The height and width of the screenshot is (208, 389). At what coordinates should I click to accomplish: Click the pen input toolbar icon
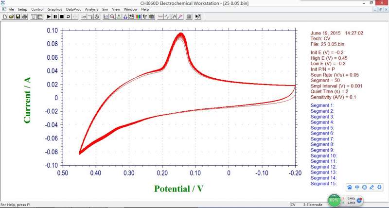(371, 187)
